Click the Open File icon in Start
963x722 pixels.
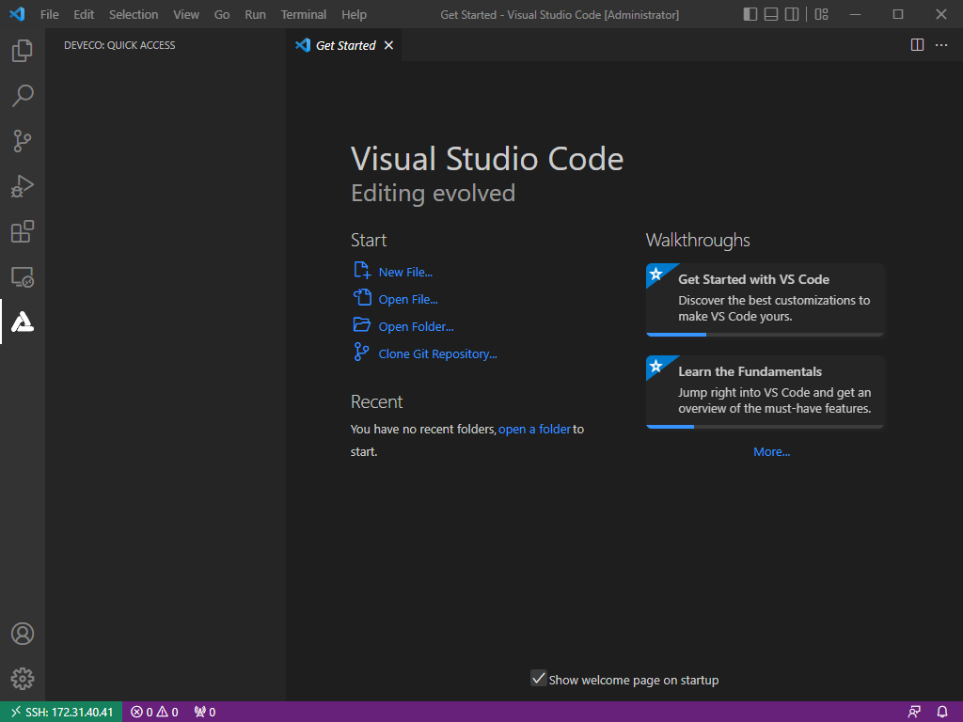[x=362, y=298]
